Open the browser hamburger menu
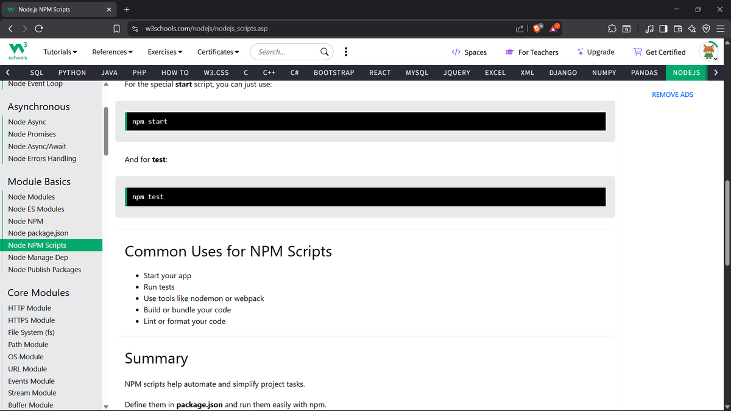Image resolution: width=731 pixels, height=411 pixels. (x=720, y=29)
